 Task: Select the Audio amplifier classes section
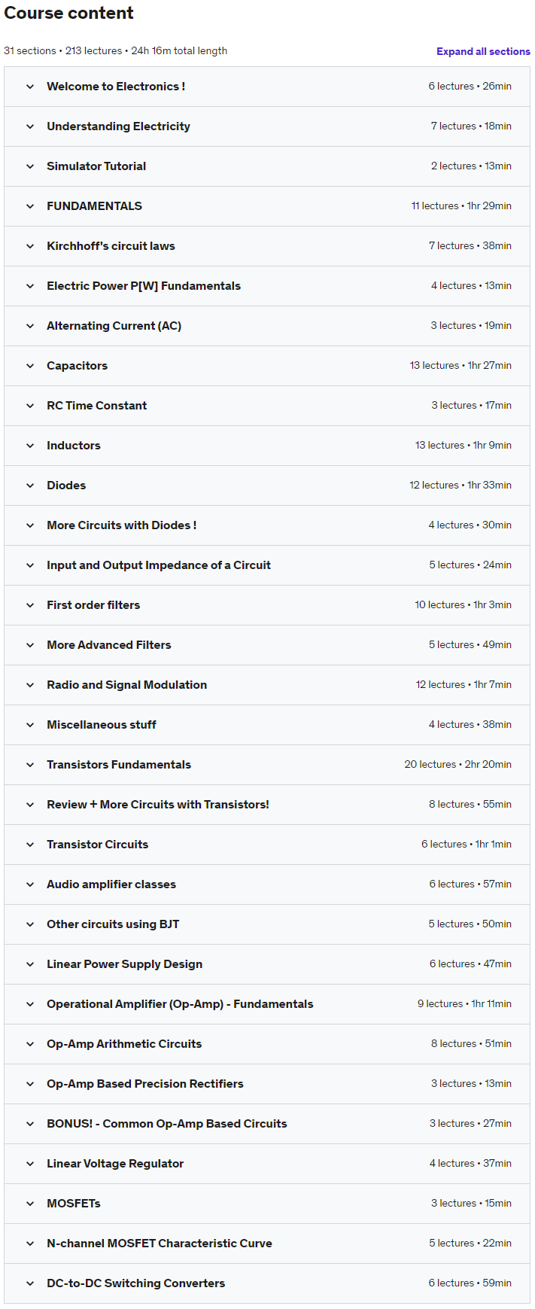tap(111, 884)
